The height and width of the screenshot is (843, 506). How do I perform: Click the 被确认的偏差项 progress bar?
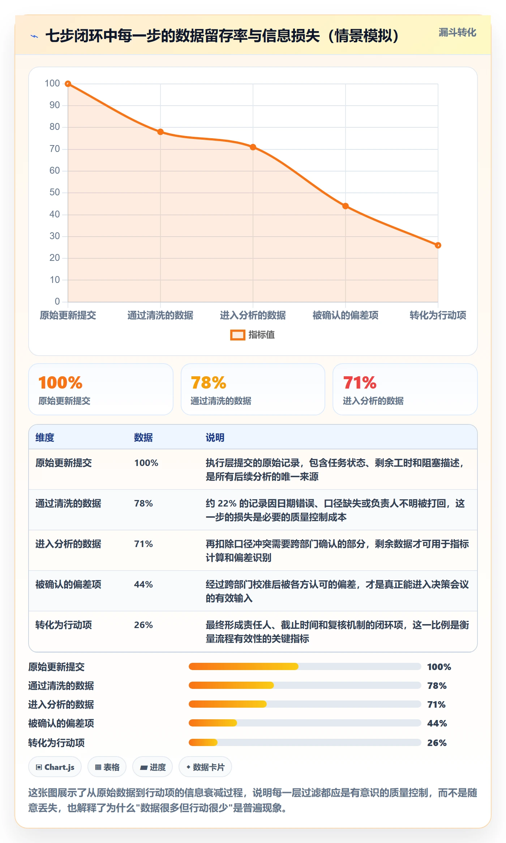click(305, 723)
